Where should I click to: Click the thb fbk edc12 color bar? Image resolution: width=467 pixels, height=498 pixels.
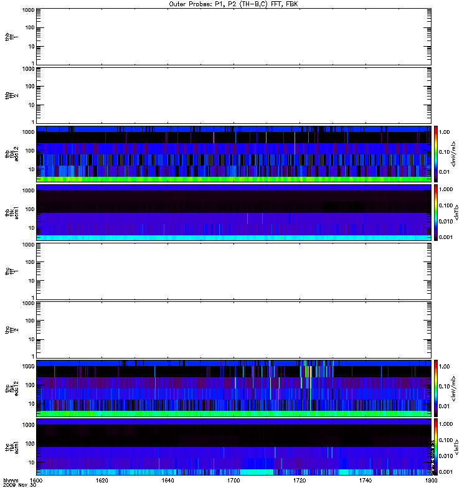click(x=436, y=154)
